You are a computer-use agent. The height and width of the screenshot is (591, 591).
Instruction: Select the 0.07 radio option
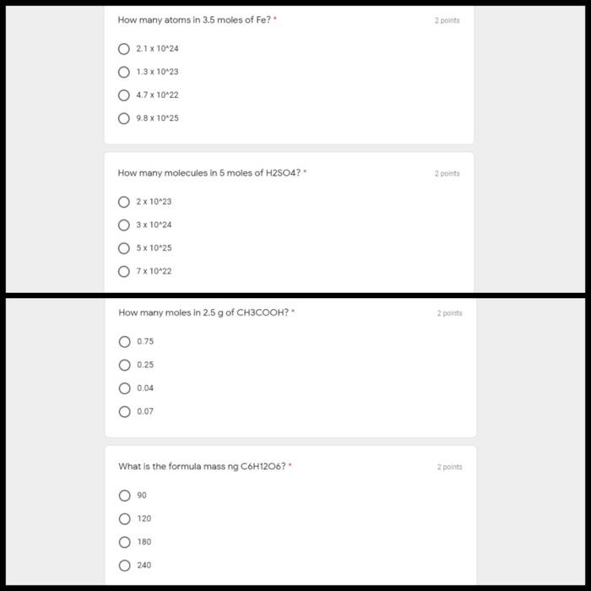tap(124, 412)
